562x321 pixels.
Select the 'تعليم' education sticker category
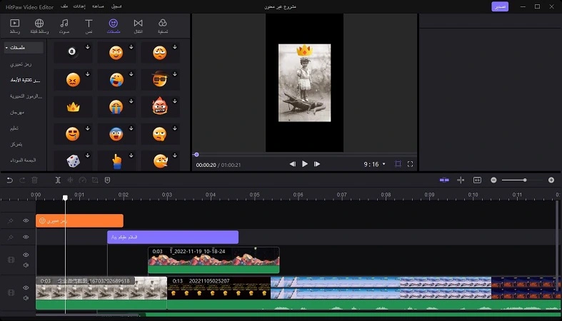coord(14,128)
